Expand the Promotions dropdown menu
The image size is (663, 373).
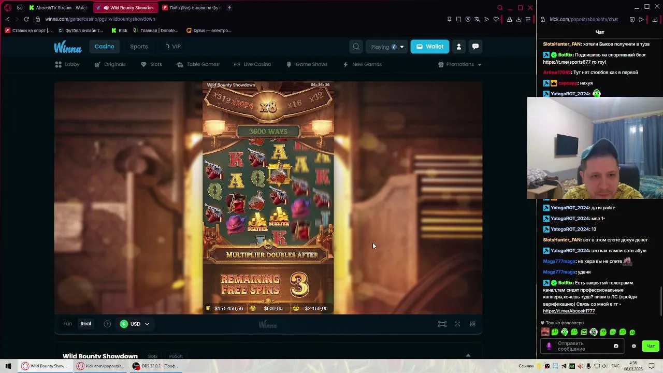[x=459, y=64]
